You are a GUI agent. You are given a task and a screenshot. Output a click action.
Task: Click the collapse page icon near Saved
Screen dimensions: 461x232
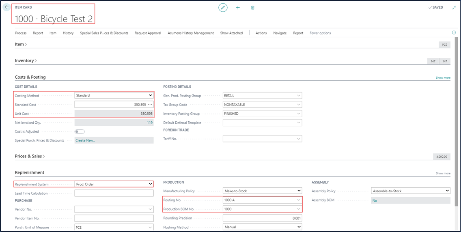(x=454, y=7)
